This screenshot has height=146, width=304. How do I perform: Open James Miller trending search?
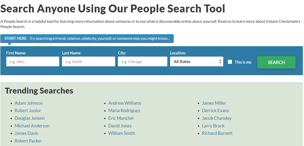[x=214, y=103]
